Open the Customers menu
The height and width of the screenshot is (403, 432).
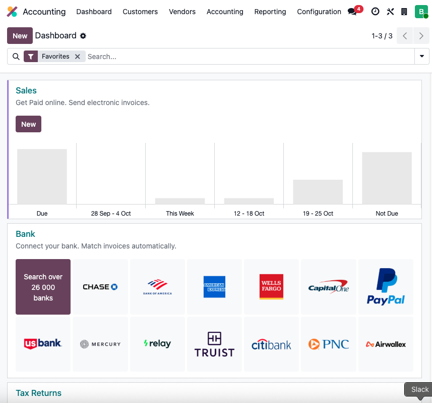point(140,12)
